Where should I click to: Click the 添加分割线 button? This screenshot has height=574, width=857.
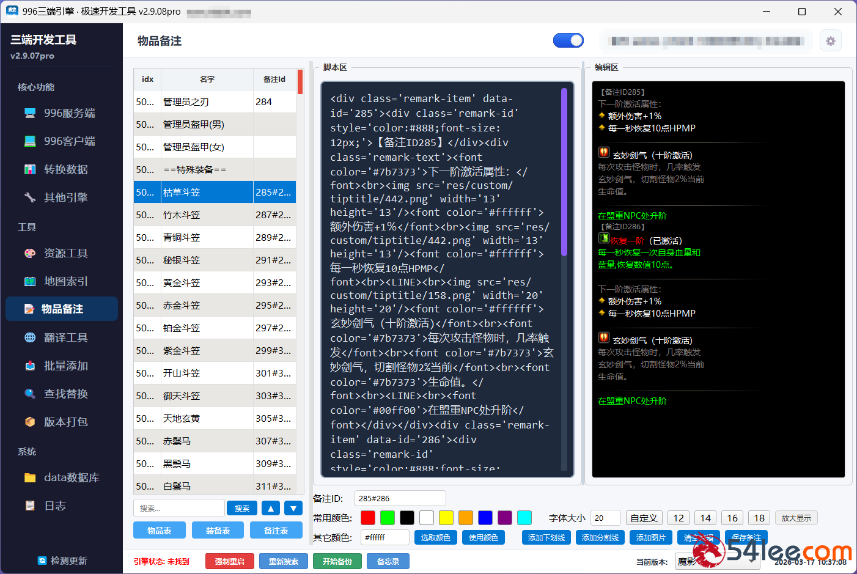[600, 537]
